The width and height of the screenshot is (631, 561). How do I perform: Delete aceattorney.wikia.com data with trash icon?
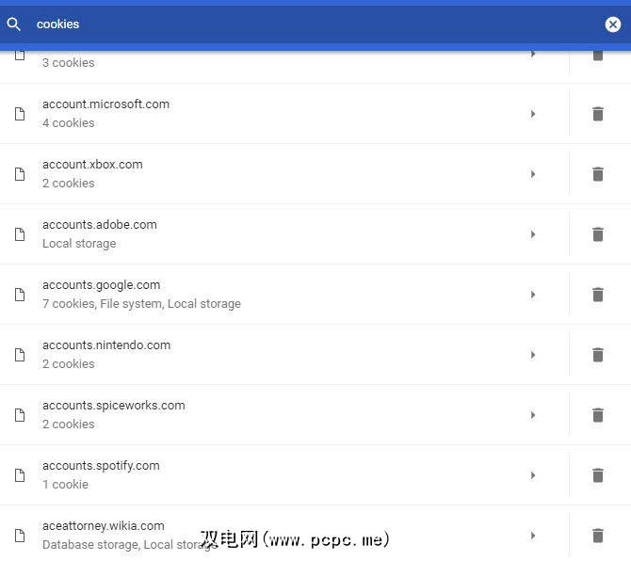(598, 536)
